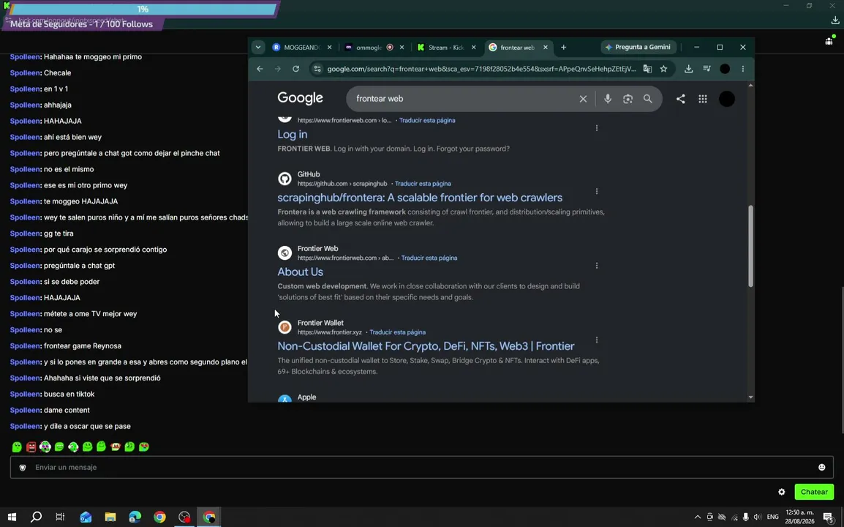The height and width of the screenshot is (527, 844).
Task: Open Google apps grid
Action: point(703,99)
